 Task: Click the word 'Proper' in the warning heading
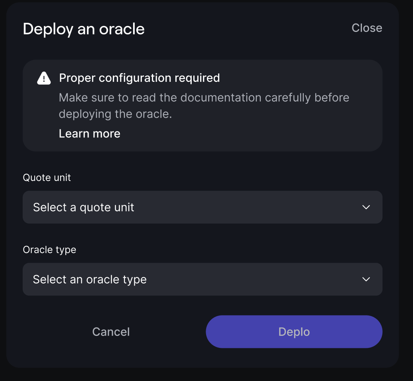(77, 78)
